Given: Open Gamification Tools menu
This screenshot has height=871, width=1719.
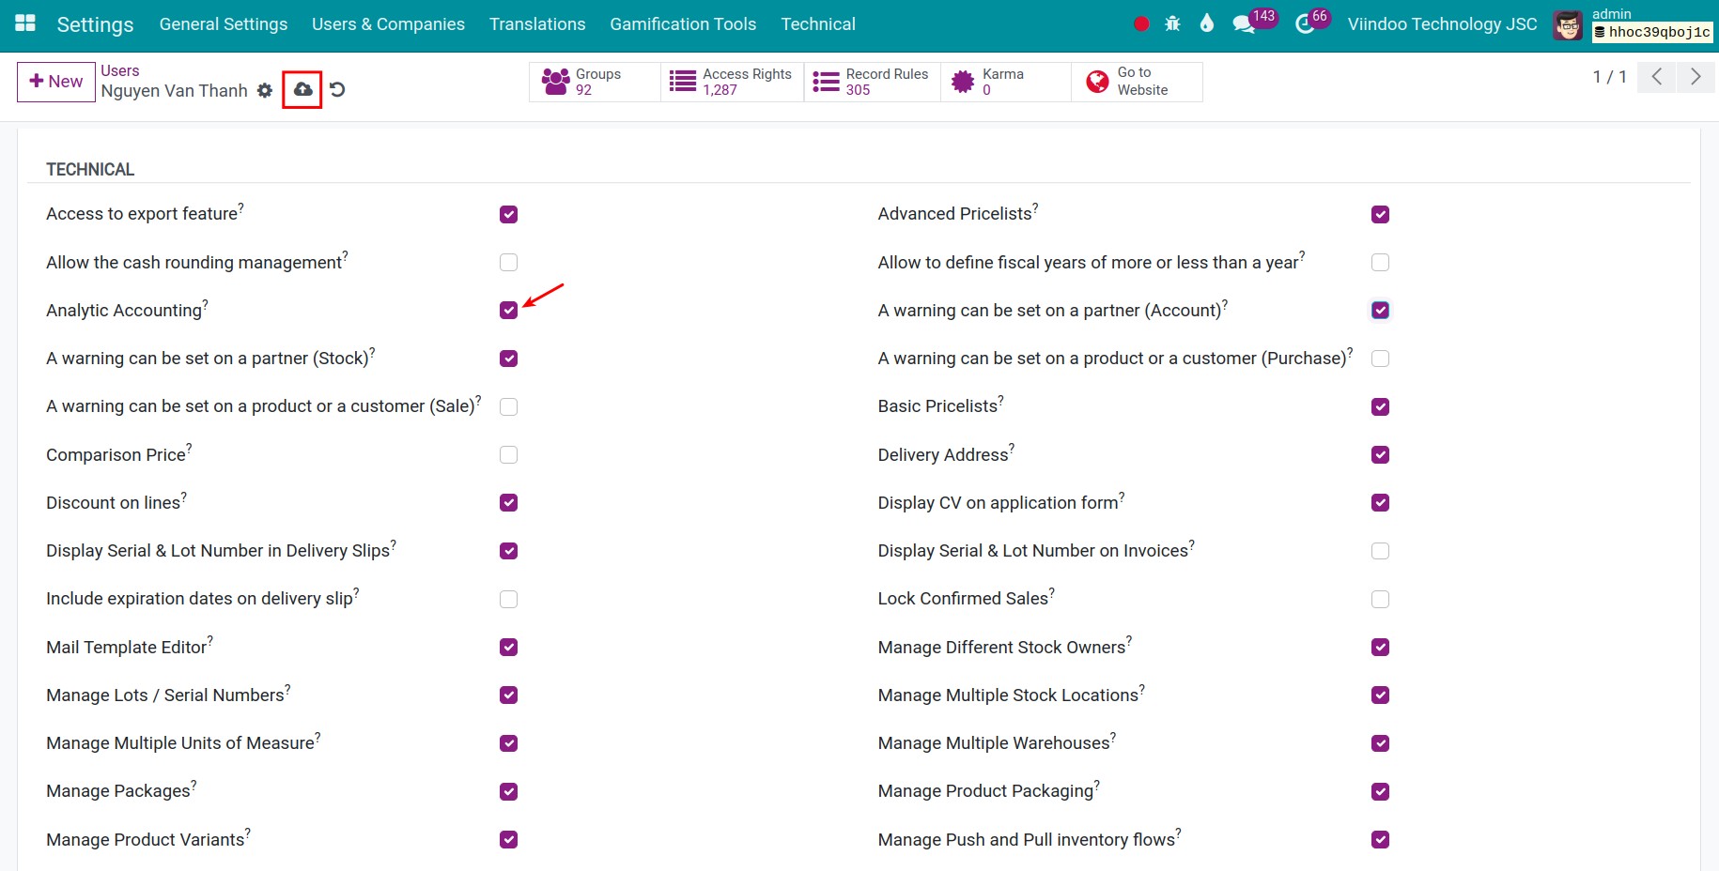Looking at the screenshot, I should (683, 24).
